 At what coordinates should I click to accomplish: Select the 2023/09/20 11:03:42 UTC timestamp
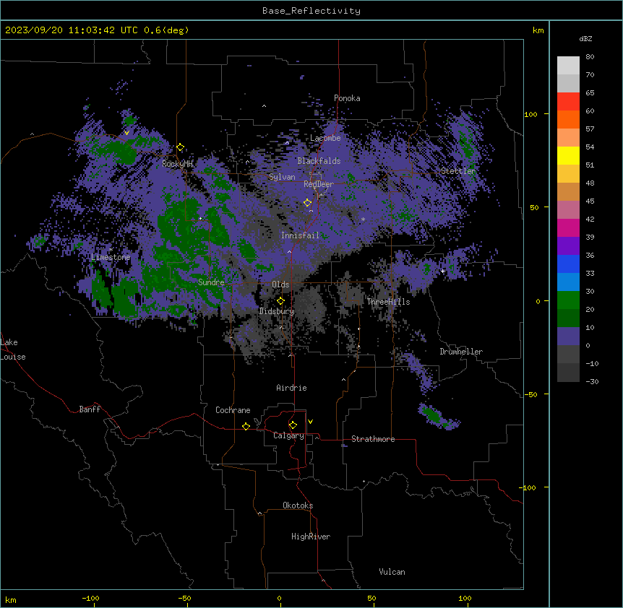(x=97, y=30)
